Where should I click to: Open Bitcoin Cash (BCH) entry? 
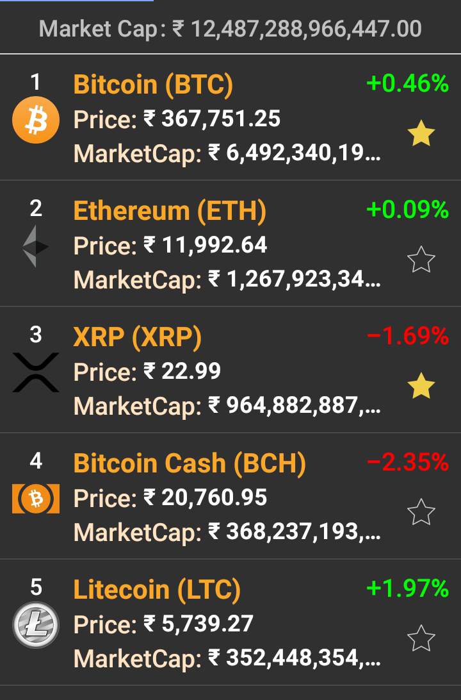[190, 463]
